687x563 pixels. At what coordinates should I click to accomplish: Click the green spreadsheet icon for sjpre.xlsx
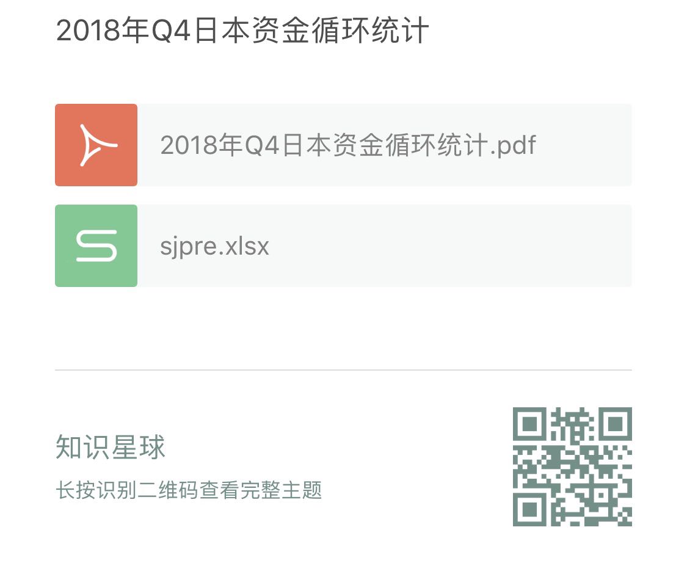96,245
